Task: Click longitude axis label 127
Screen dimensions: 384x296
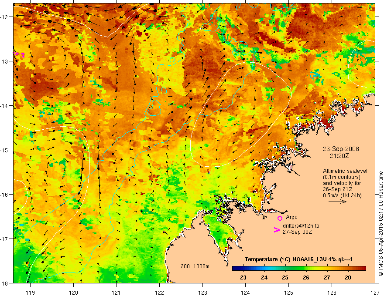Action: 375,293
